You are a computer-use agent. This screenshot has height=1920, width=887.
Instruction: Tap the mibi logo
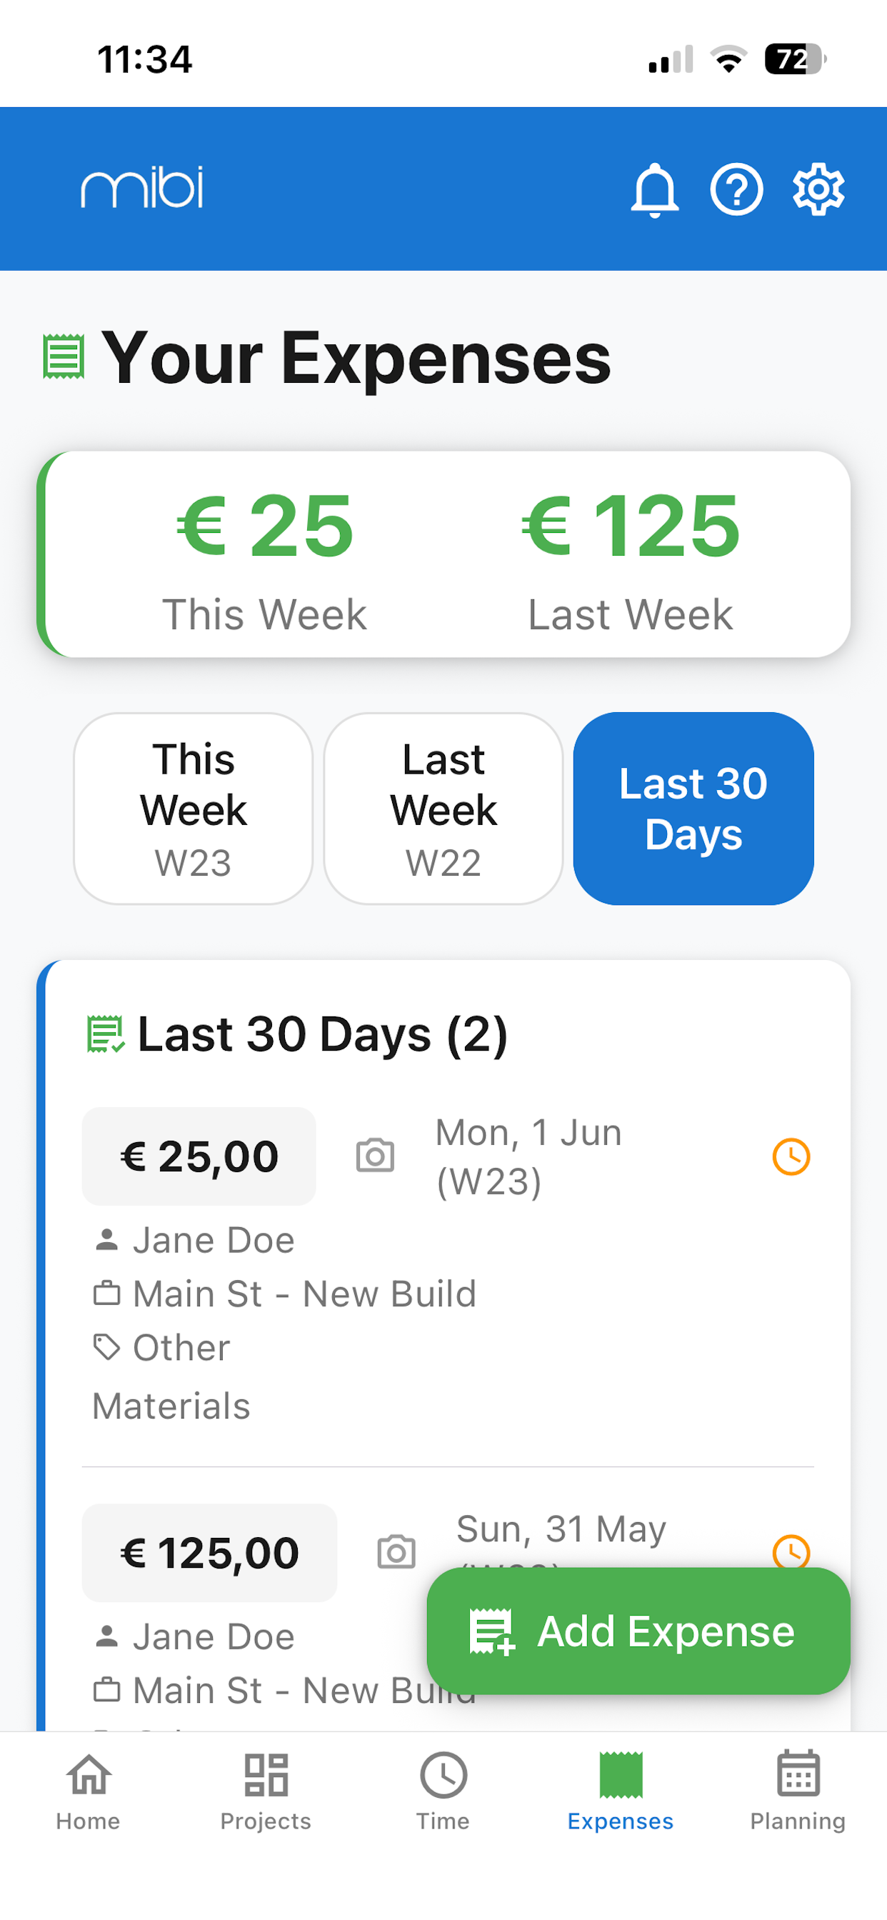tap(141, 186)
